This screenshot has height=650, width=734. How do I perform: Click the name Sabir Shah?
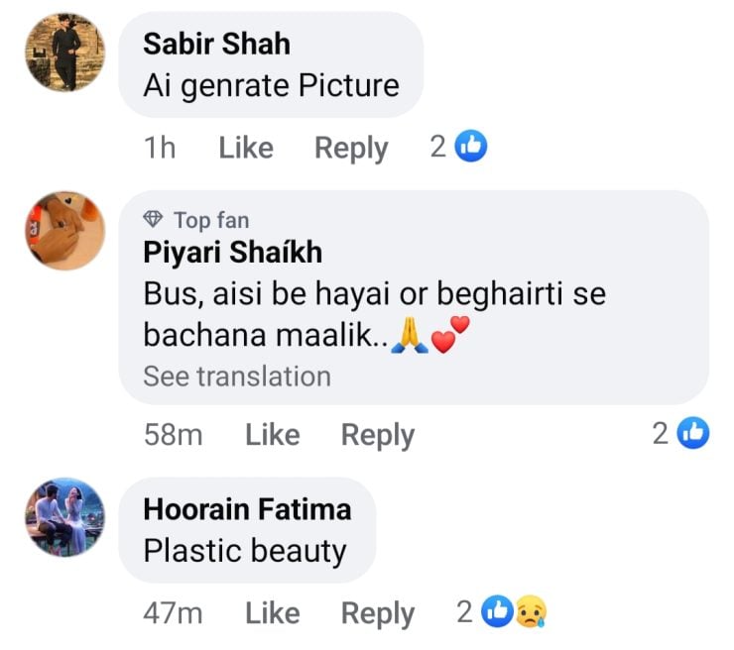point(216,44)
